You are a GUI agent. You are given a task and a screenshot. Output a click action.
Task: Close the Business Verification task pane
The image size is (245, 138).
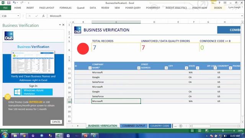coord(63,25)
